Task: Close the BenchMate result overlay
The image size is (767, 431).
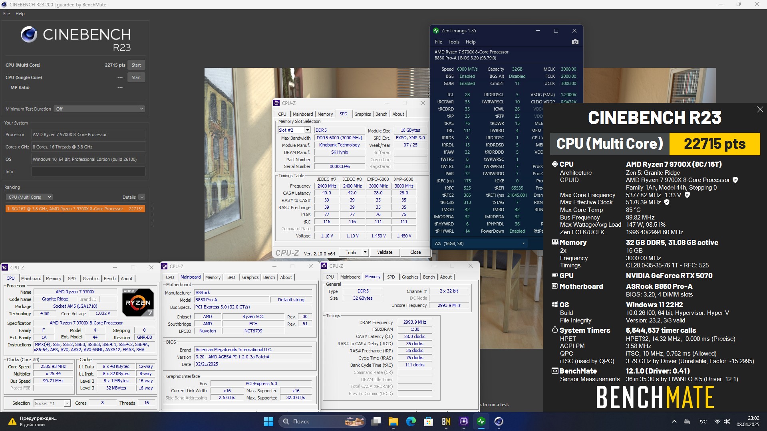Action: click(760, 109)
